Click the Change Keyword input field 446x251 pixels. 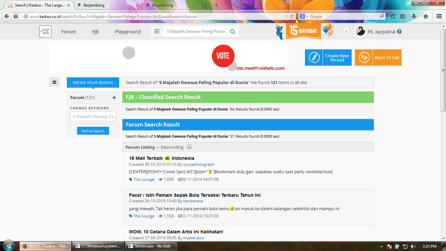tap(93, 116)
